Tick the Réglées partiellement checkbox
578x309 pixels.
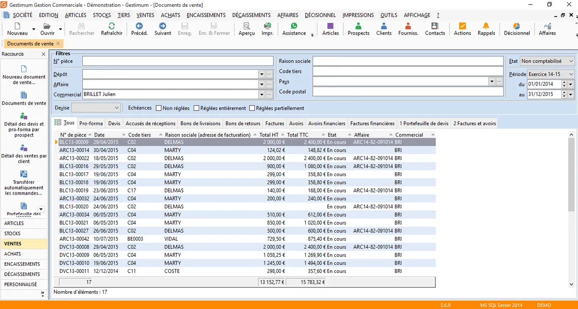click(x=252, y=108)
